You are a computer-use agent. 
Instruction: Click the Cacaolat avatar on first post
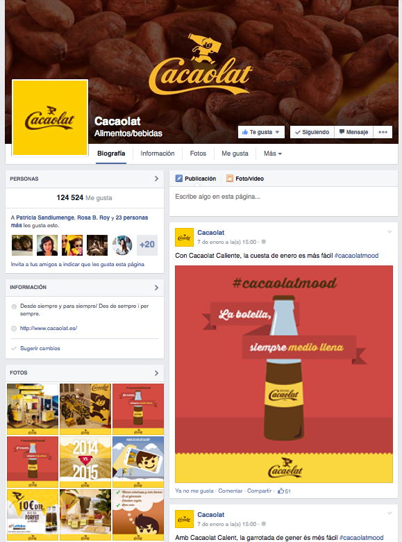(184, 238)
